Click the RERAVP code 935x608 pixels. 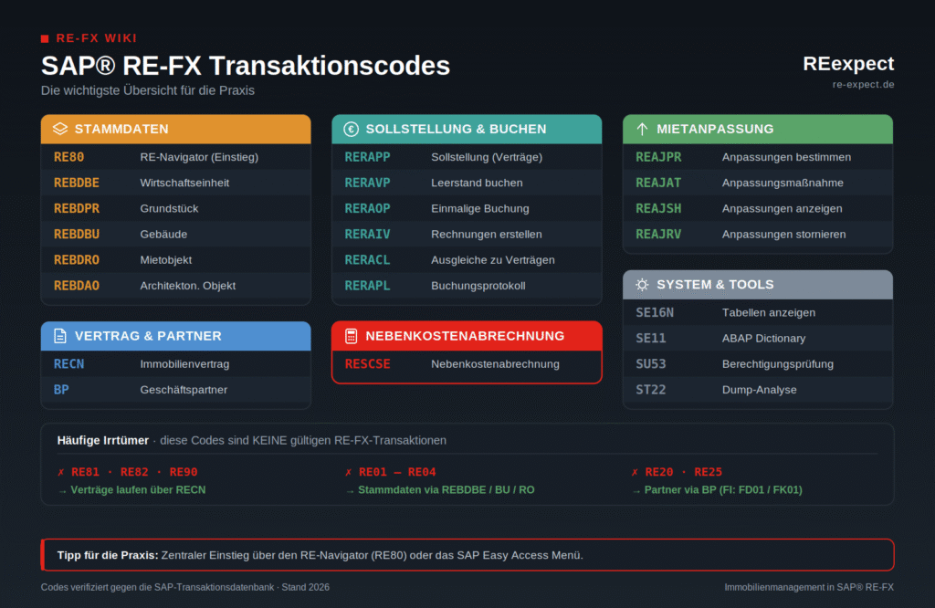point(367,183)
